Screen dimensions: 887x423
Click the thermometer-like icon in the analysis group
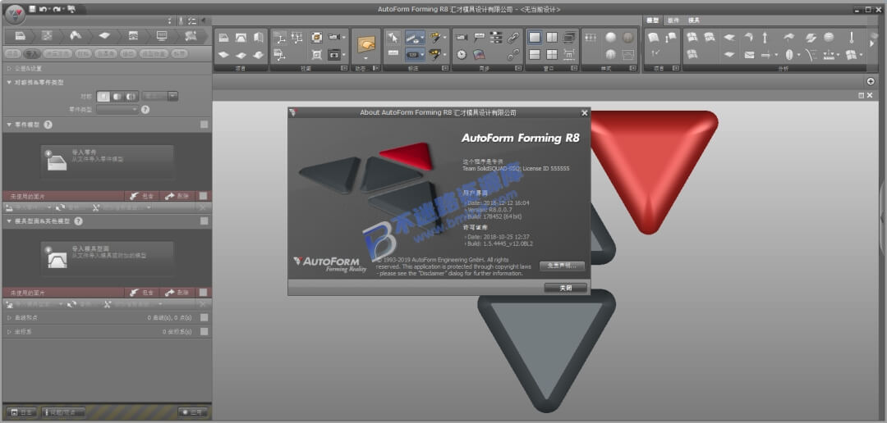(x=852, y=37)
